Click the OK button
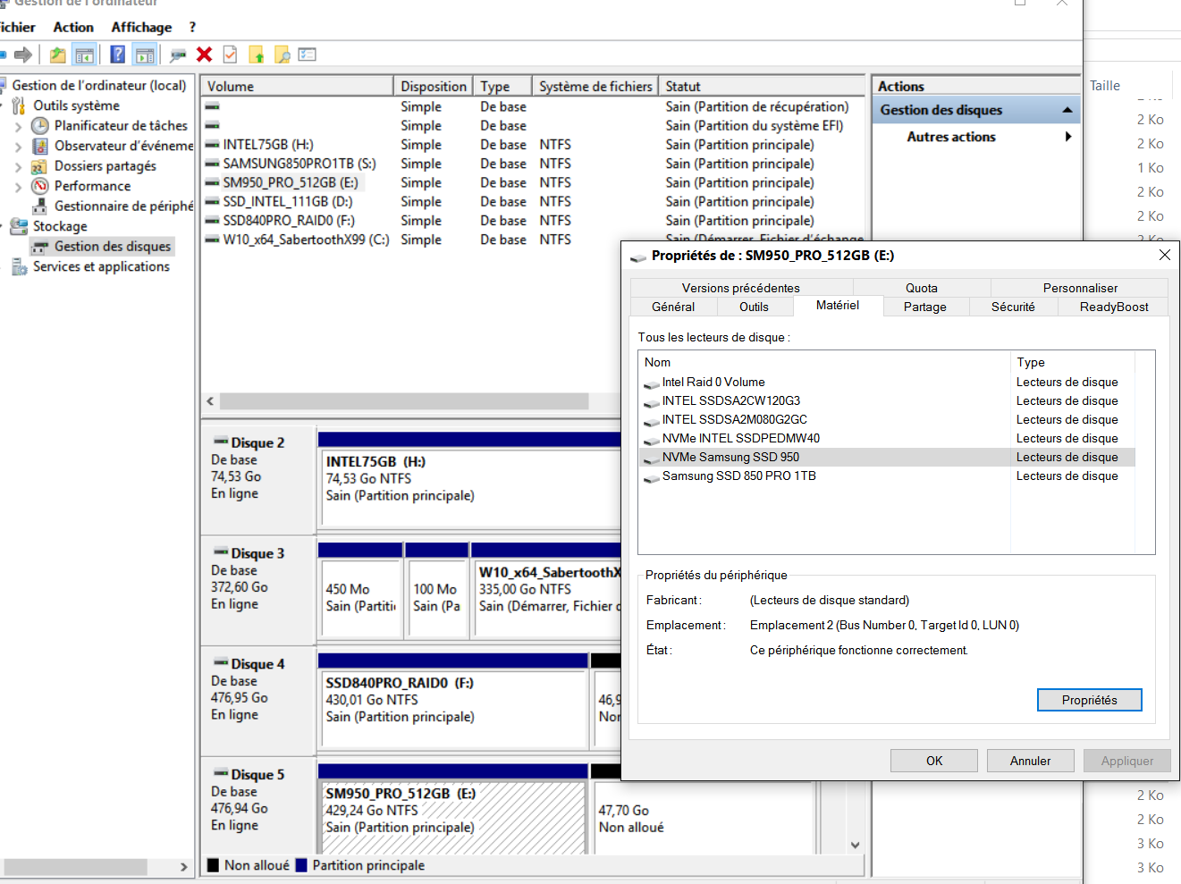The height and width of the screenshot is (884, 1181). click(934, 761)
